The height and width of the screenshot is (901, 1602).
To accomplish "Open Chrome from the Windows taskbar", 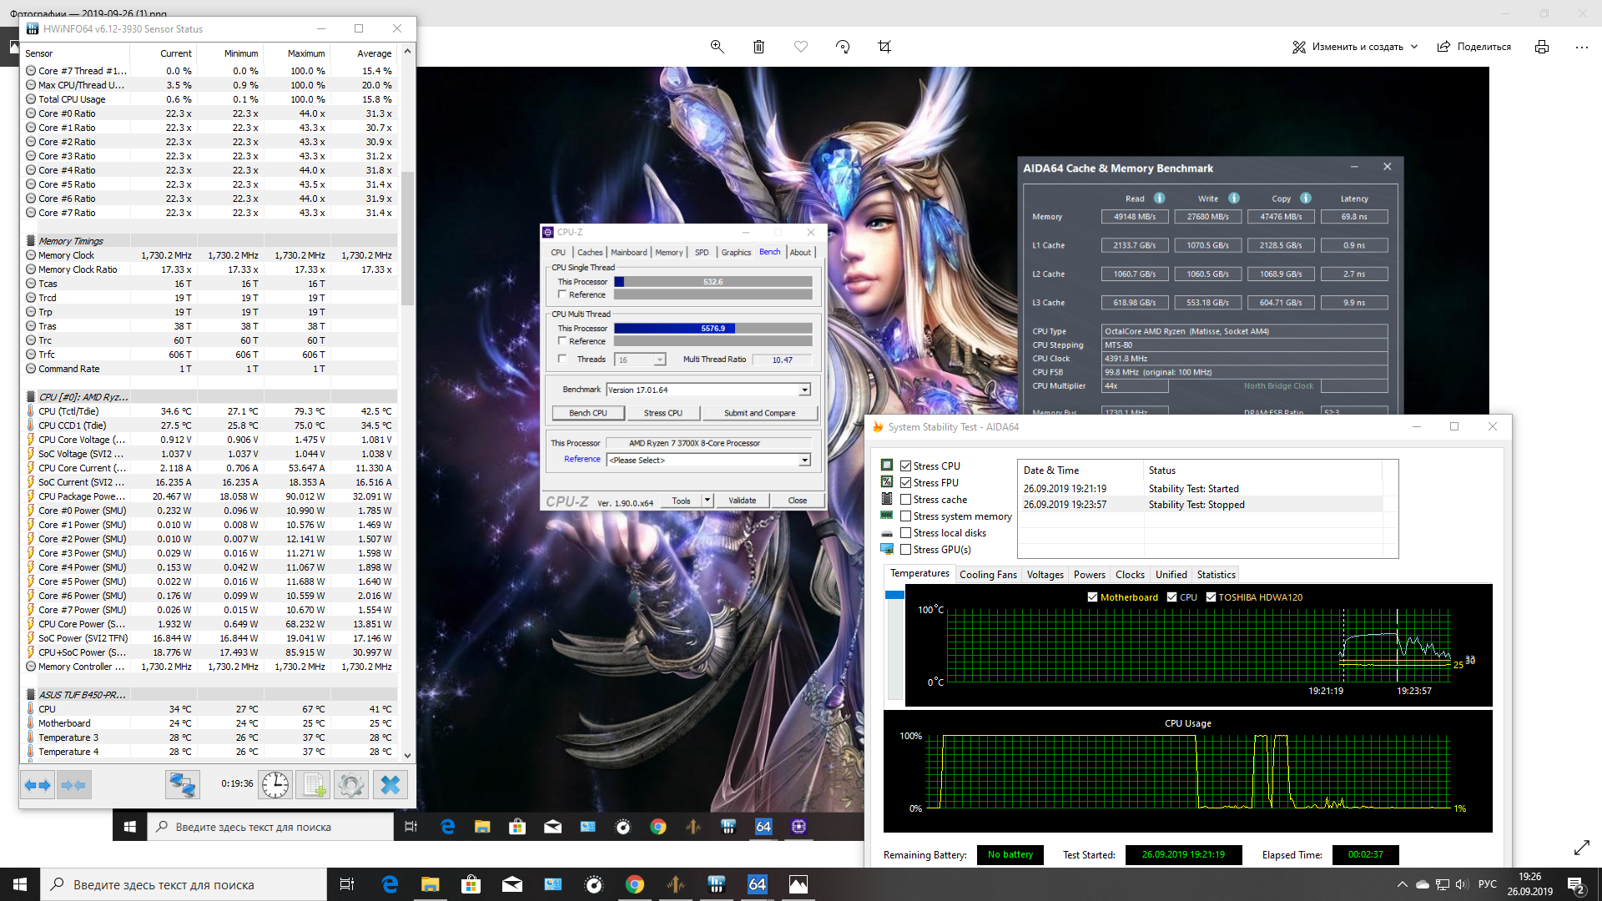I will [x=635, y=884].
